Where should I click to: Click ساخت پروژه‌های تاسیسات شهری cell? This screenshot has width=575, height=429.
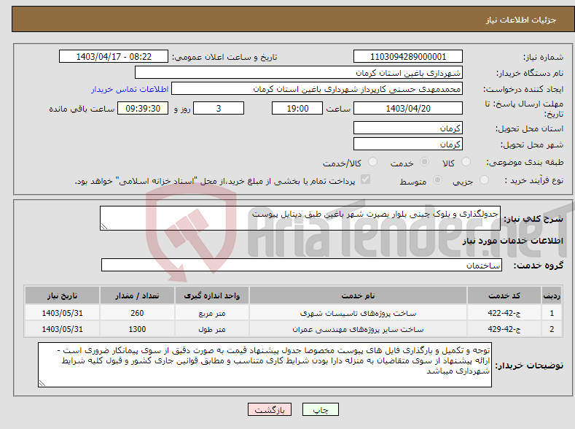pos(358,313)
